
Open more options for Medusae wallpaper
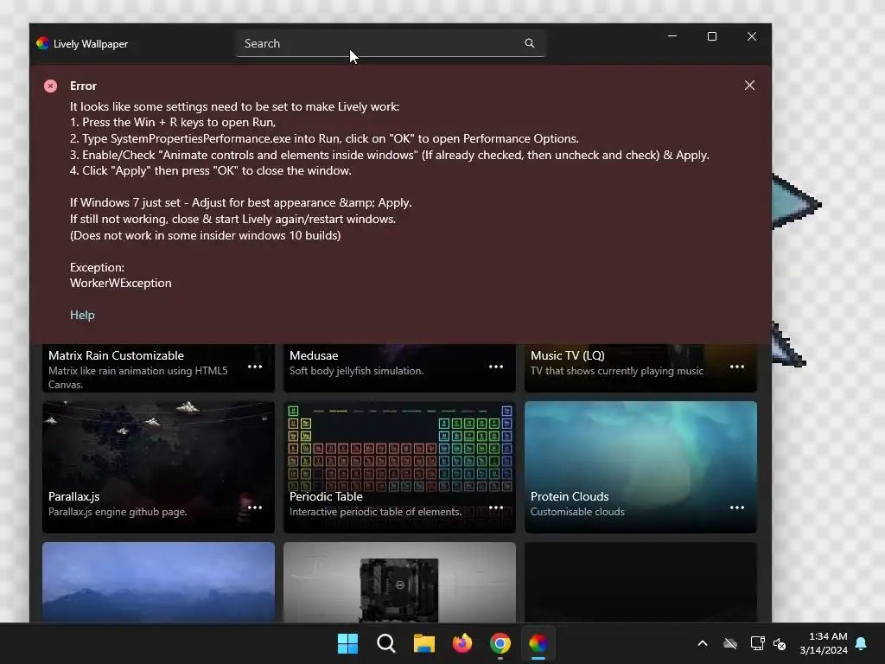tap(496, 367)
